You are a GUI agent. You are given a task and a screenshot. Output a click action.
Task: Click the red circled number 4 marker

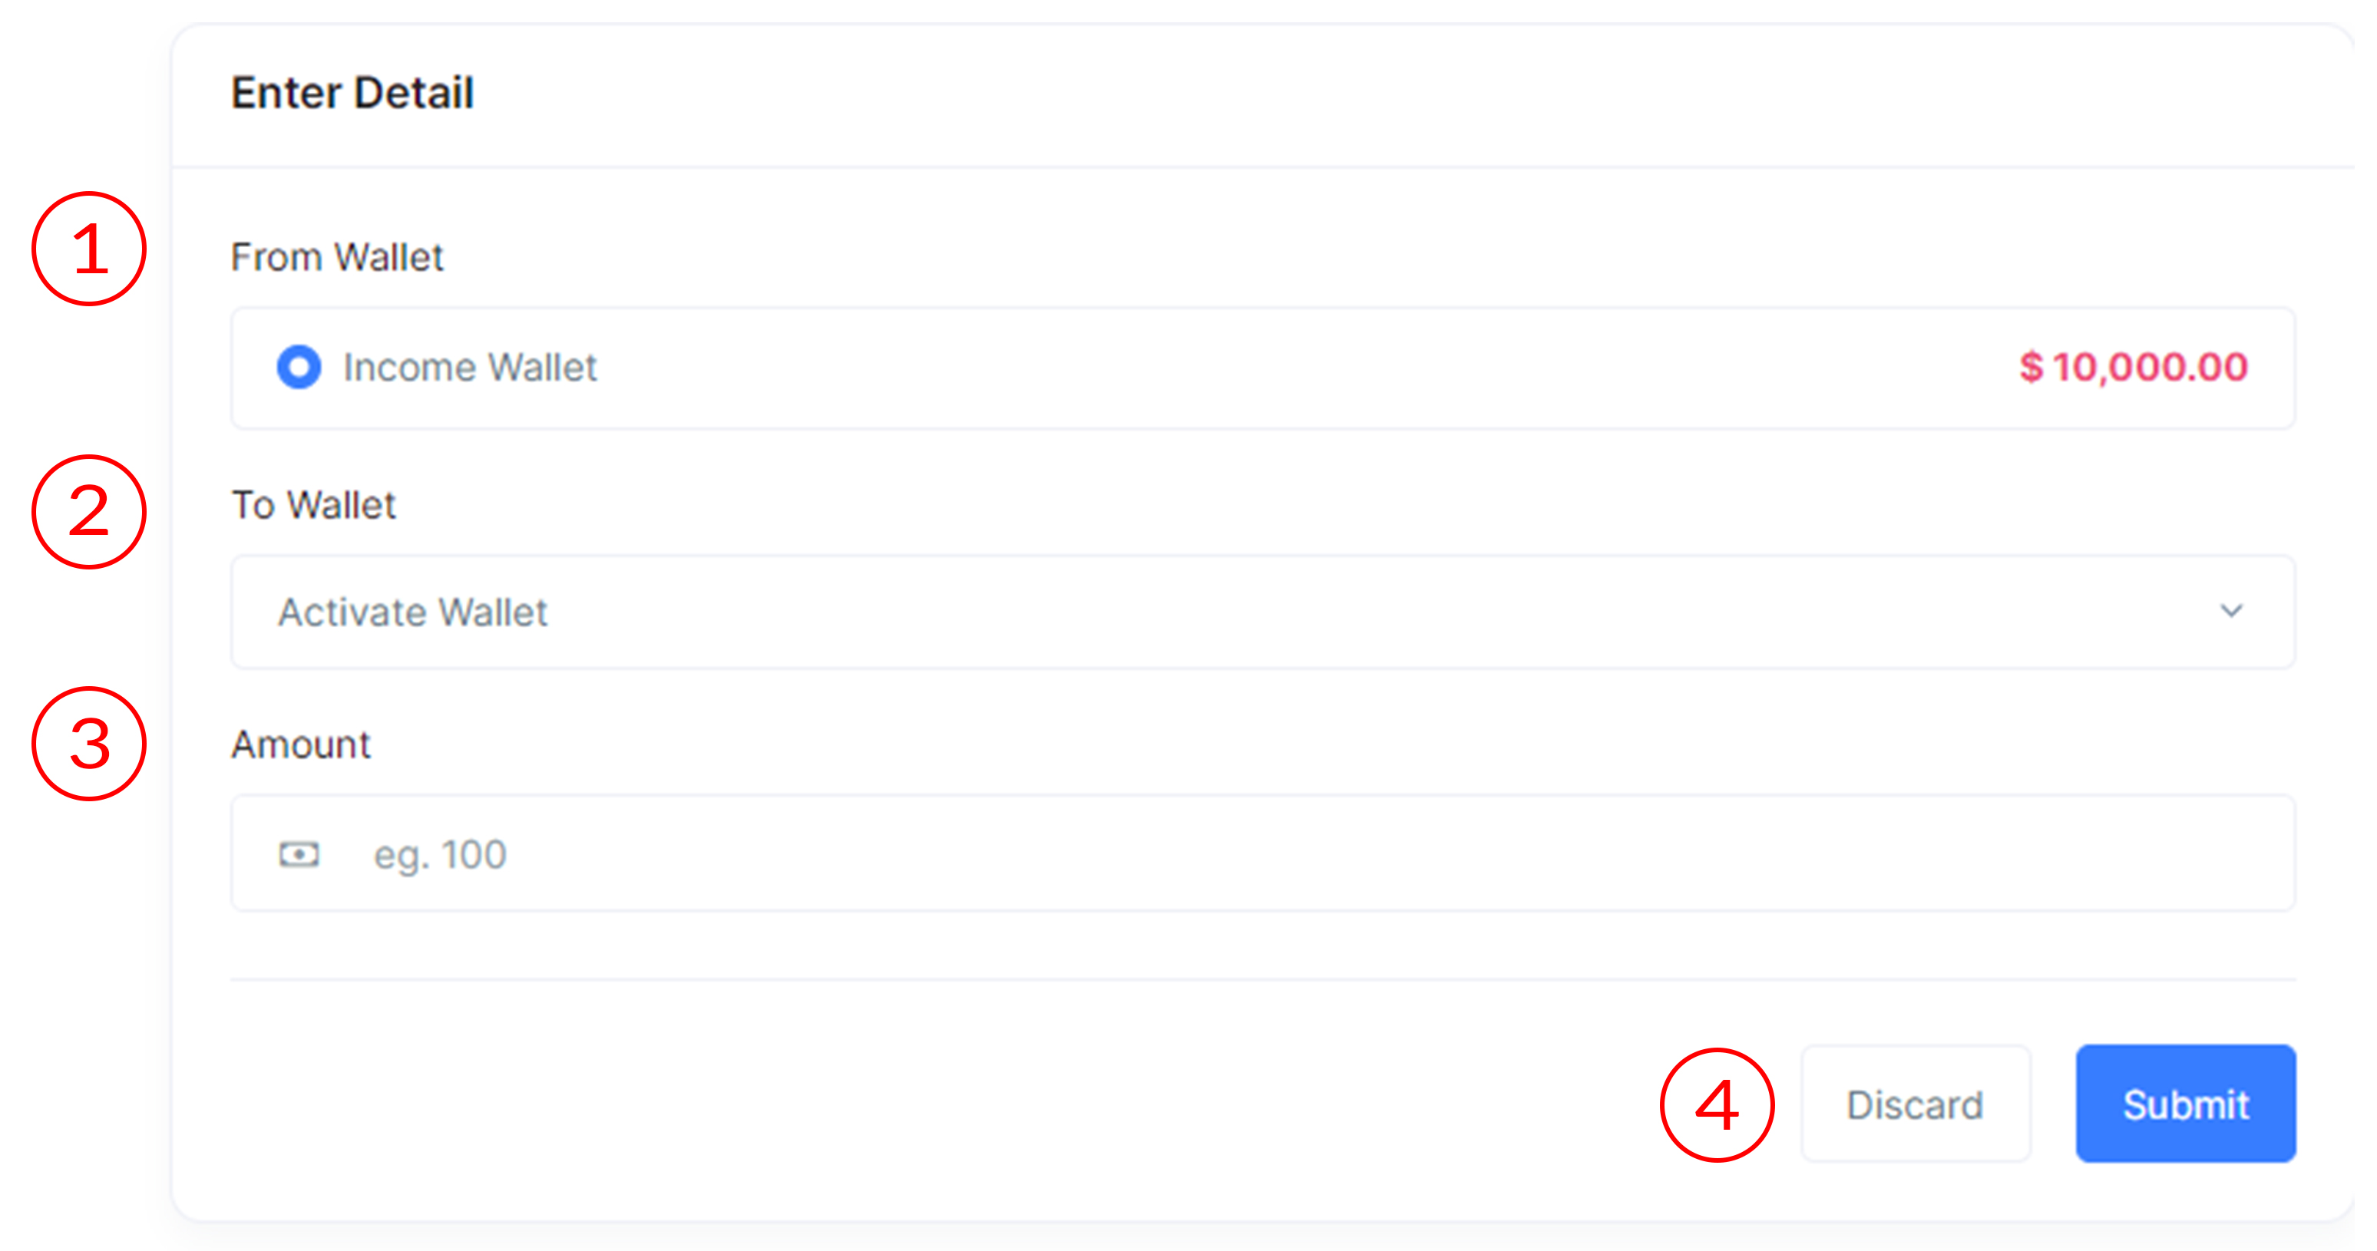(x=1716, y=1104)
